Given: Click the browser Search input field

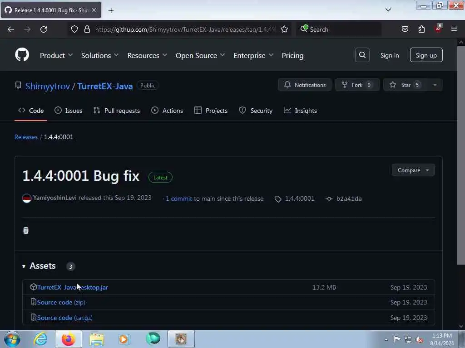Looking at the screenshot, I should [339, 29].
